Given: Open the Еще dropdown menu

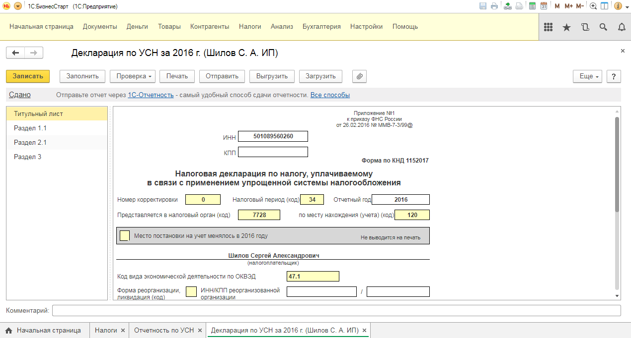Looking at the screenshot, I should pyautogui.click(x=587, y=76).
